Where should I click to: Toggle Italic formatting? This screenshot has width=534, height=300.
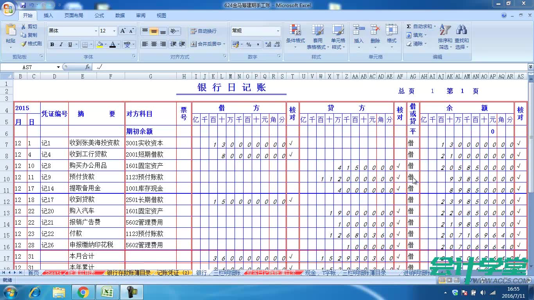(61, 45)
